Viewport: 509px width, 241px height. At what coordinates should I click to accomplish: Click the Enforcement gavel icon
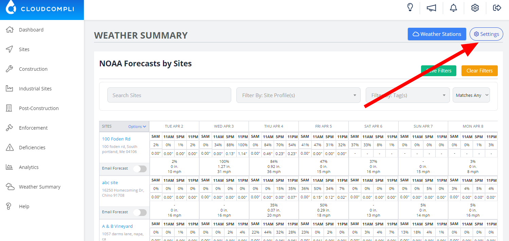10,128
